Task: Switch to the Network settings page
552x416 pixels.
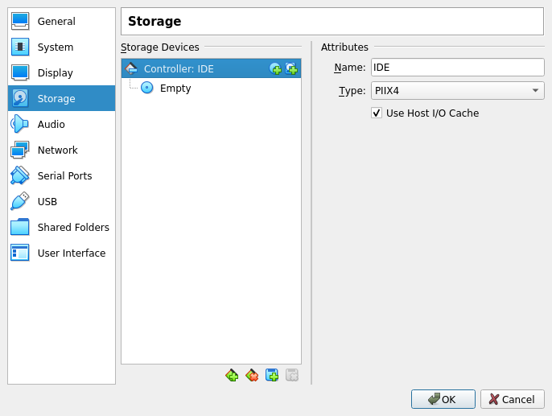Action: click(57, 150)
